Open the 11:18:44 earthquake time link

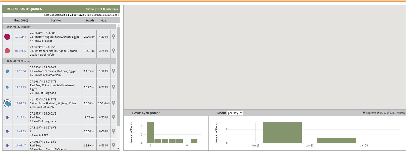click(21, 37)
